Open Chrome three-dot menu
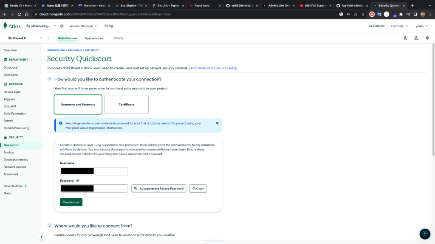Image resolution: width=435 pixels, height=244 pixels. (430, 14)
